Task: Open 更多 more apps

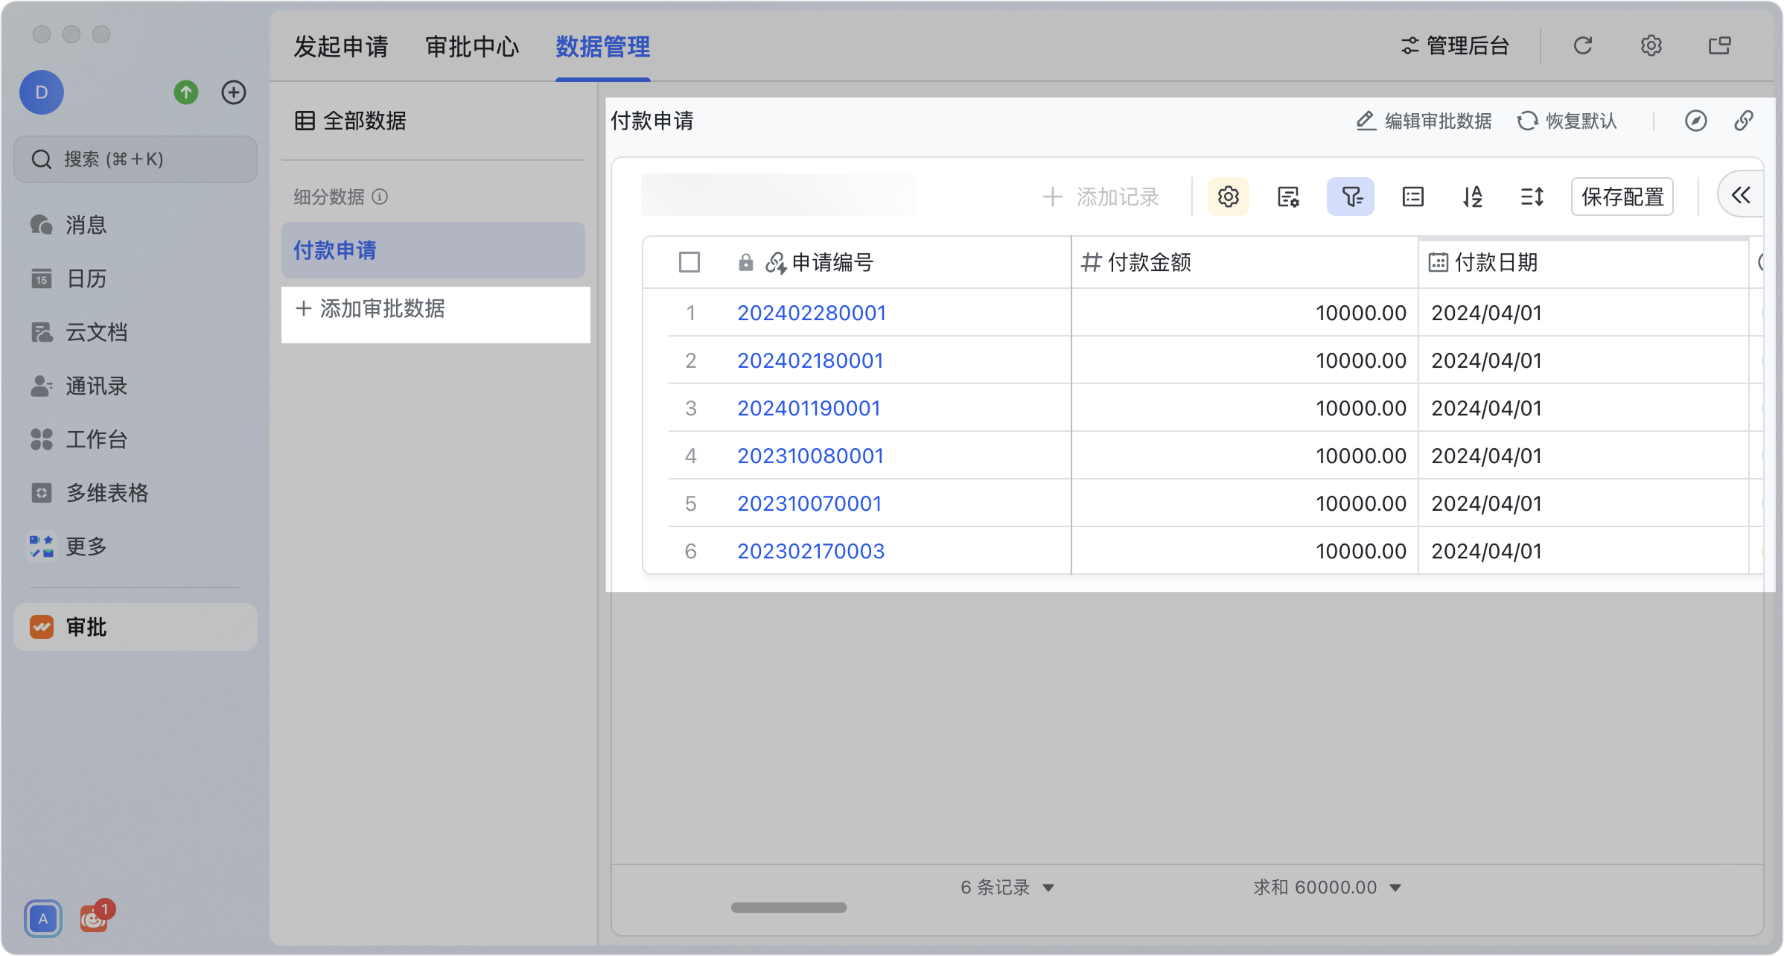Action: tap(69, 546)
